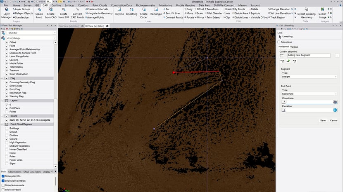Disable Show point IDs
Image resolution: width=343 pixels, height=192 pixels.
pyautogui.click(x=3, y=176)
